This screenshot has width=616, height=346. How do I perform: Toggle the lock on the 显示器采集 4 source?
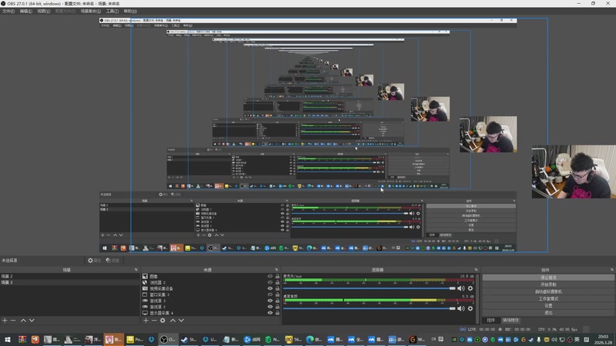point(277,313)
